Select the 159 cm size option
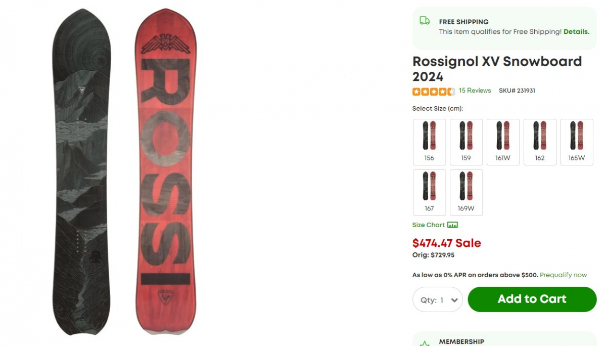The image size is (606, 346). pyautogui.click(x=466, y=142)
